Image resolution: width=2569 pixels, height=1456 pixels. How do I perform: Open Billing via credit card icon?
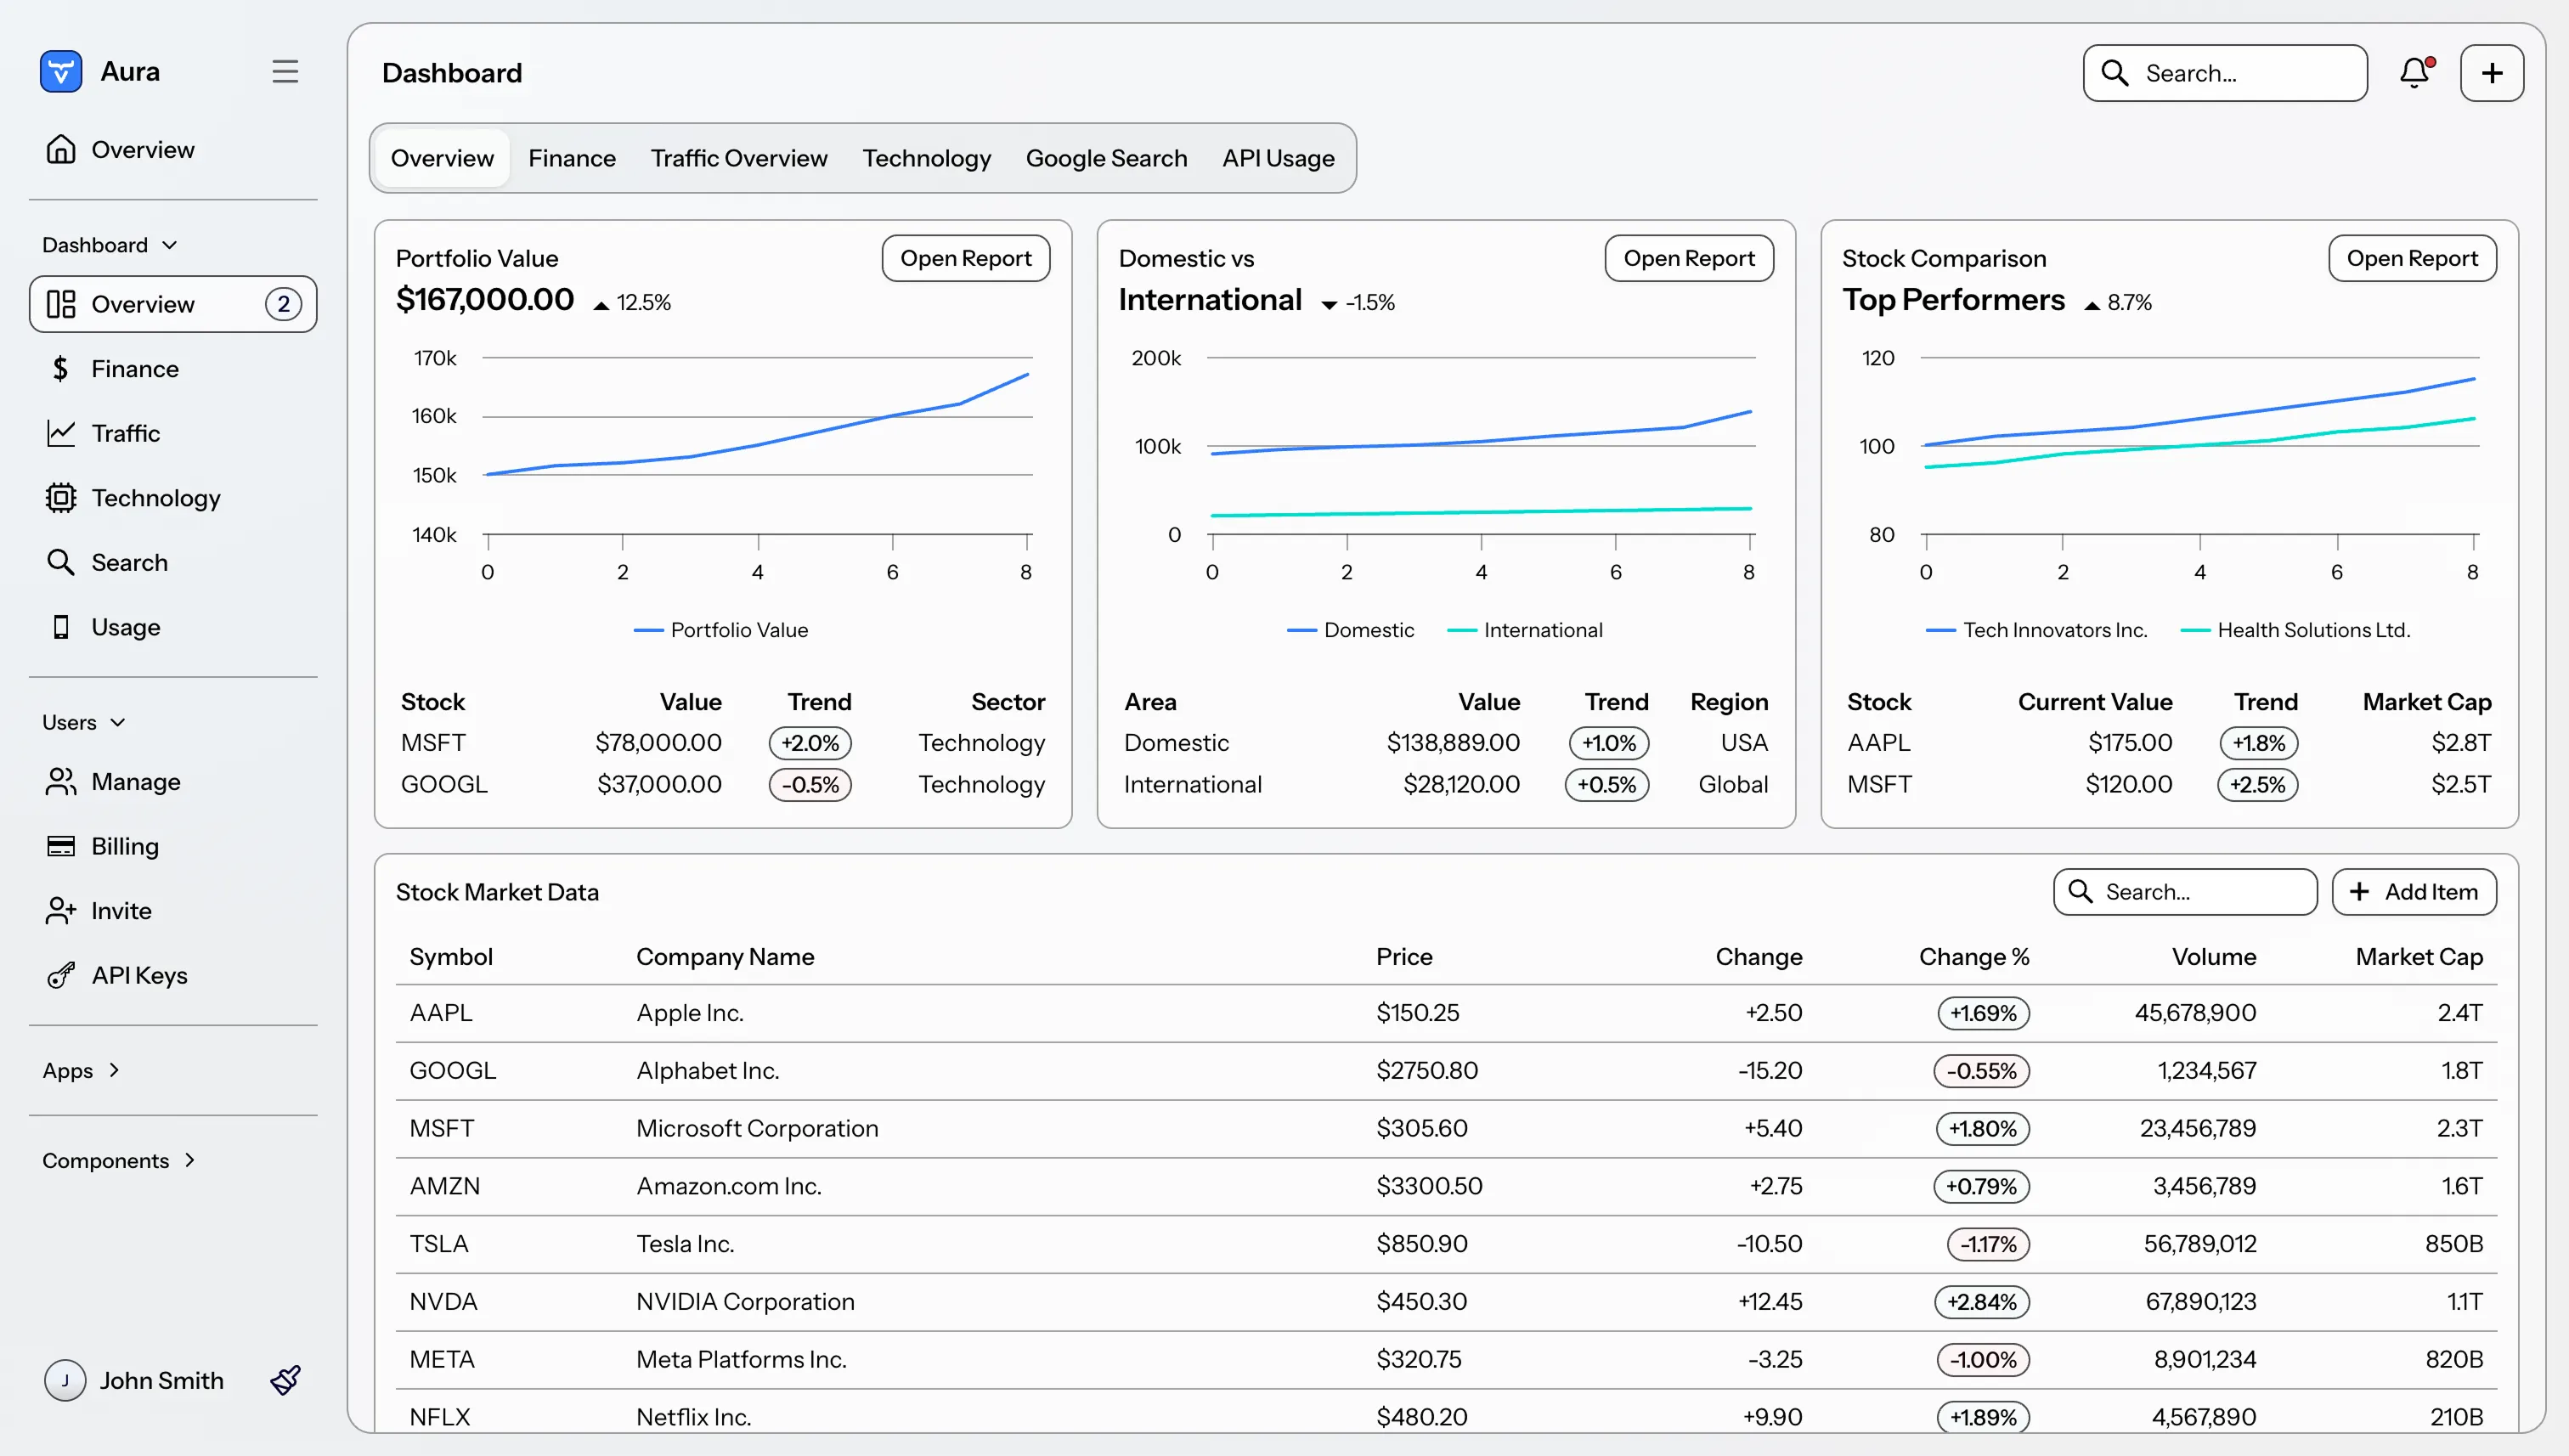(61, 846)
